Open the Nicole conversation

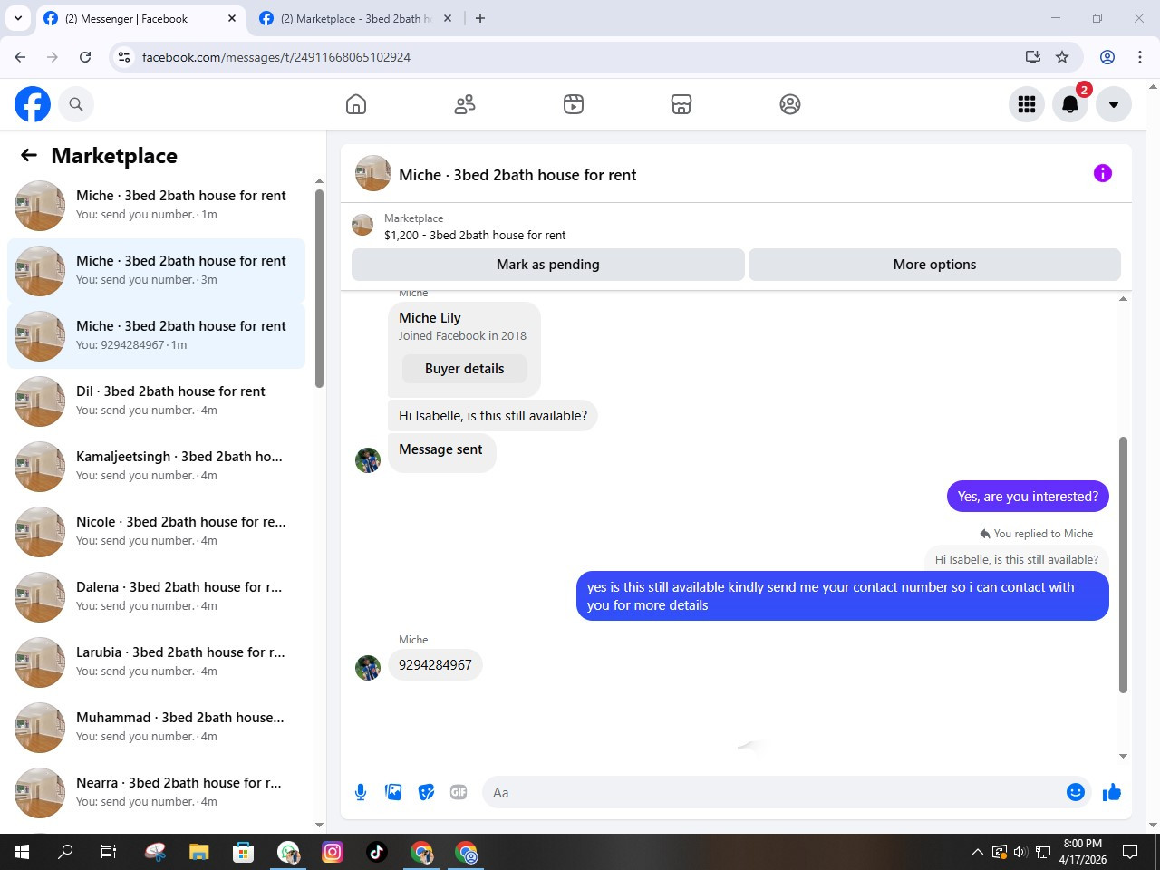[x=156, y=532]
